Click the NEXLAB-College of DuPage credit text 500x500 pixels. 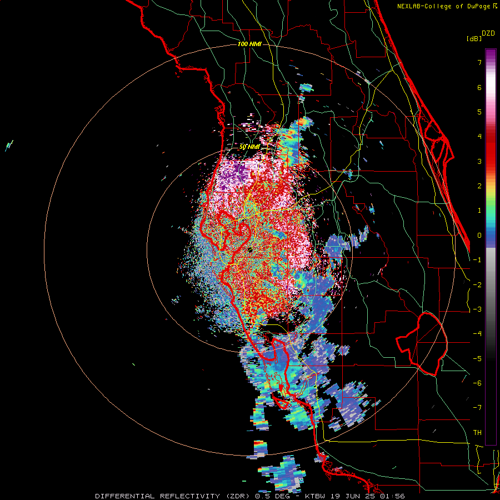coord(447,6)
